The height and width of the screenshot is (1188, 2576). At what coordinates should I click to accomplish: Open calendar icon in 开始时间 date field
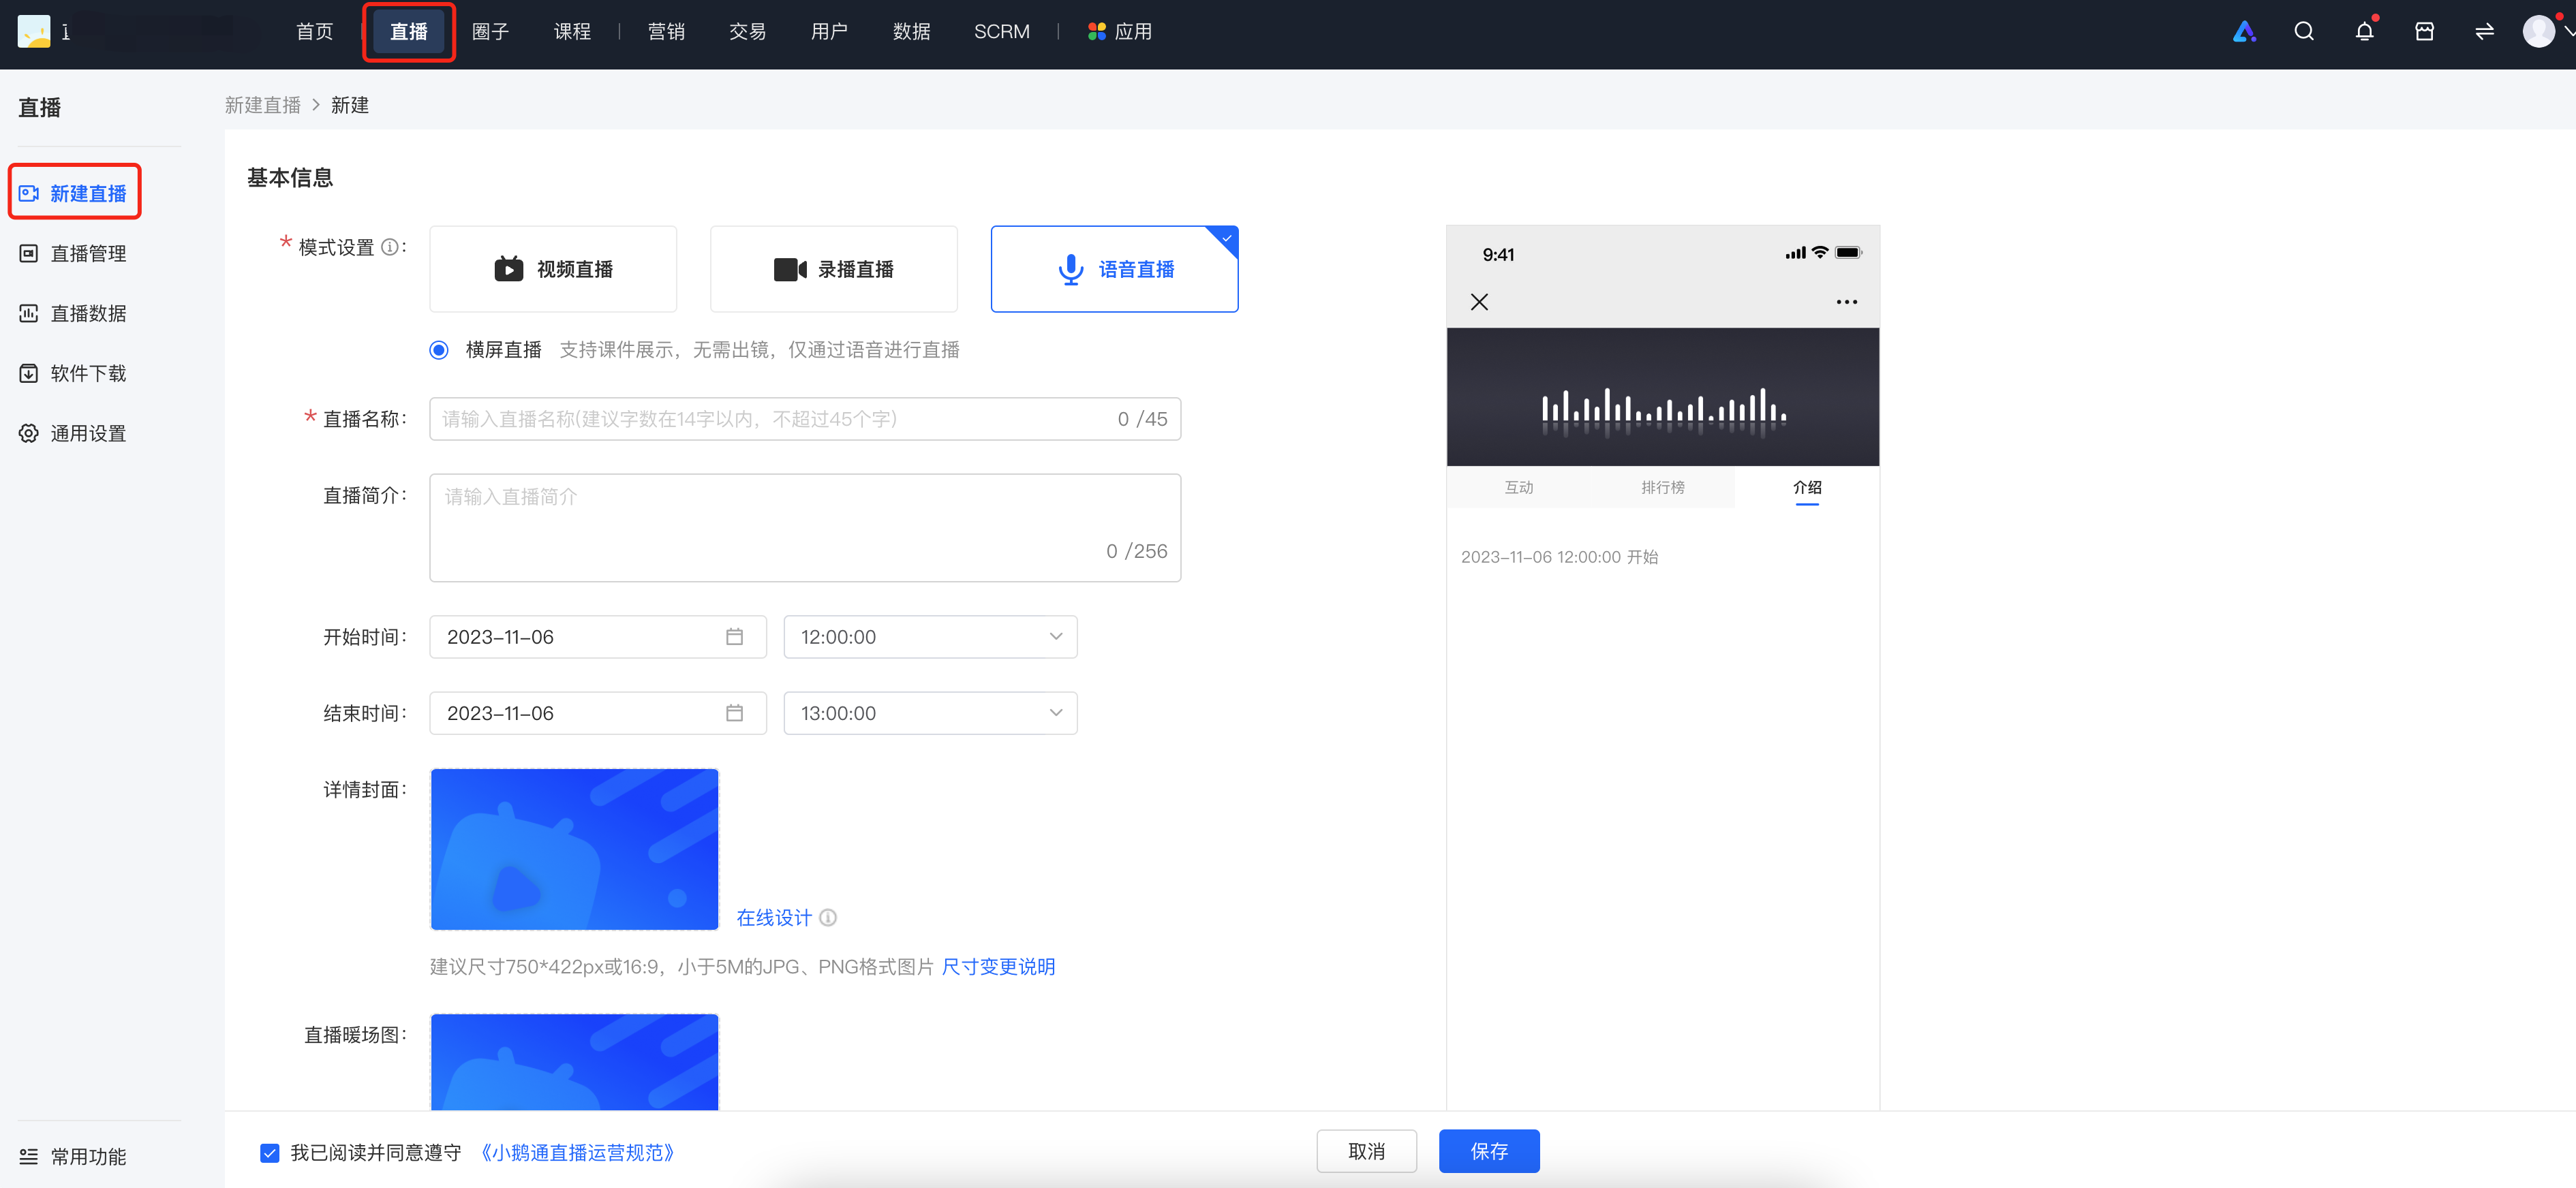[734, 636]
